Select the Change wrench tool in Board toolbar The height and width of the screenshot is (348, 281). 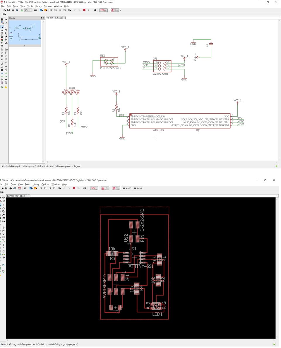pyautogui.click(x=4, y=215)
